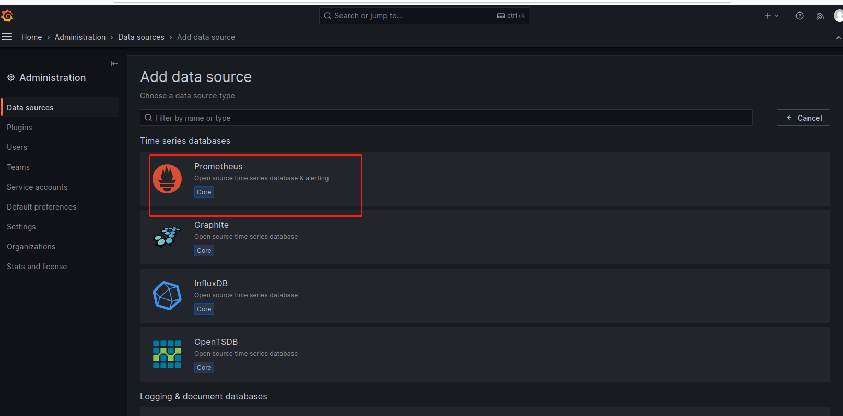The image size is (843, 416).
Task: Click the Graphite dots logo
Action: pos(167,237)
